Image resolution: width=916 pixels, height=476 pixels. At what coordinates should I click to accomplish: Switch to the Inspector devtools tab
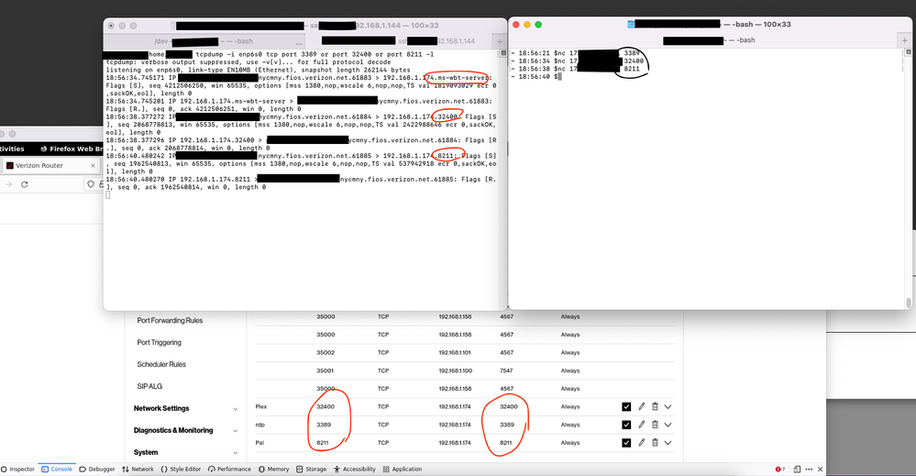point(18,469)
